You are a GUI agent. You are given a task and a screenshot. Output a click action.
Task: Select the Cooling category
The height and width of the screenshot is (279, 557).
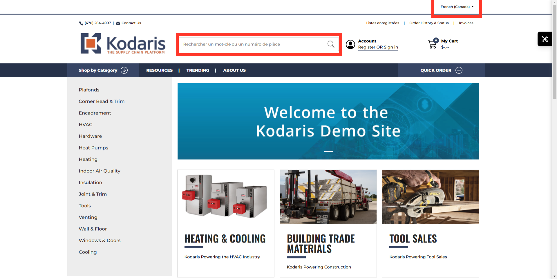pos(88,252)
